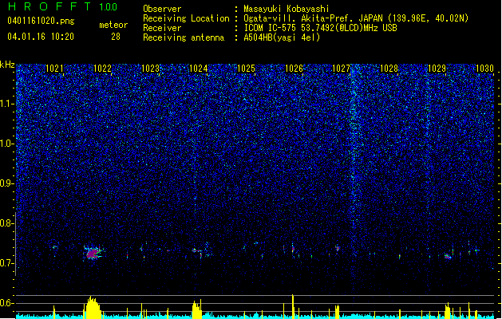Click the Receiver field label

pos(162,28)
